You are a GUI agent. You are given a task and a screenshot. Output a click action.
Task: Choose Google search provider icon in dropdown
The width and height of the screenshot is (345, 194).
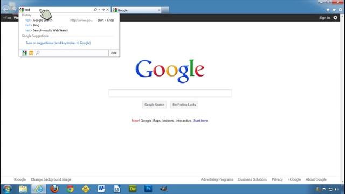pyautogui.click(x=24, y=53)
